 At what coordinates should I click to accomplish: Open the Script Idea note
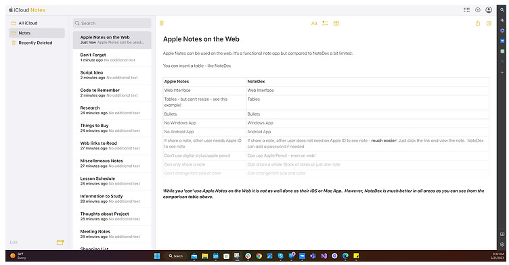112,75
